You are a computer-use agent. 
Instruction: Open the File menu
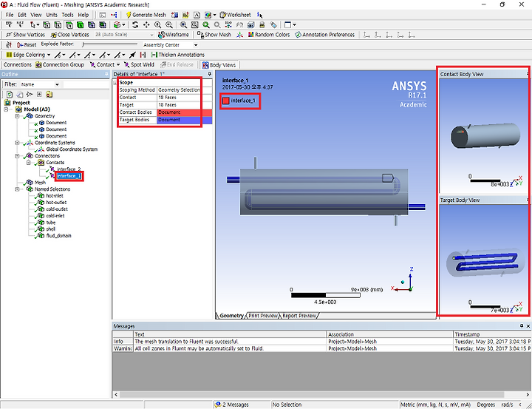pos(10,15)
